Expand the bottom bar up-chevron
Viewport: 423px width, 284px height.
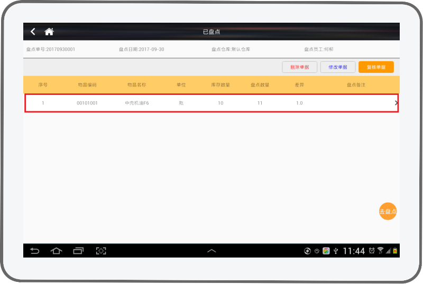(212, 251)
